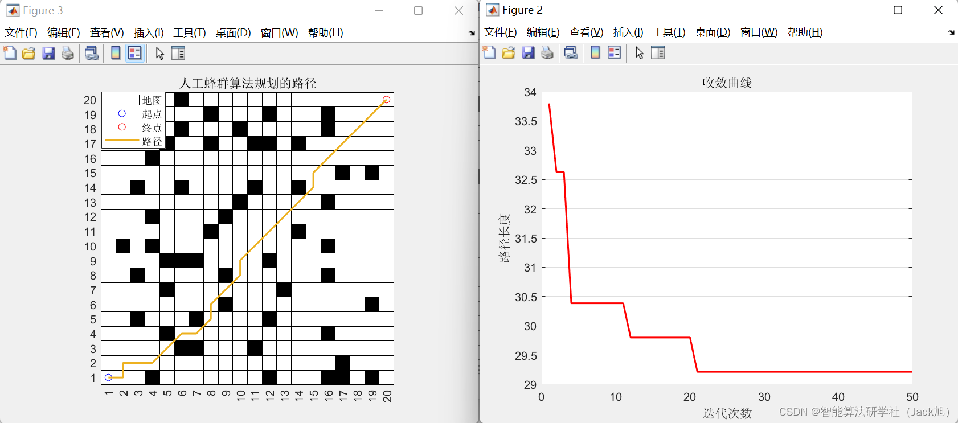Click blue start point marker on map
Viewport: 958px width, 423px height.
click(108, 377)
